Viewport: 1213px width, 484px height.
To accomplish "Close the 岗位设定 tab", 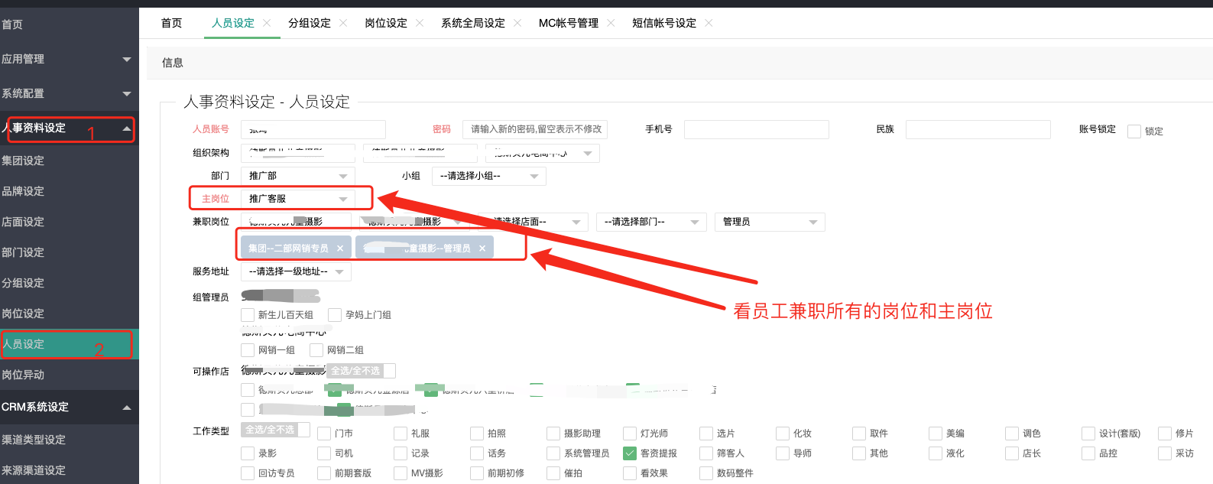I will coord(420,23).
